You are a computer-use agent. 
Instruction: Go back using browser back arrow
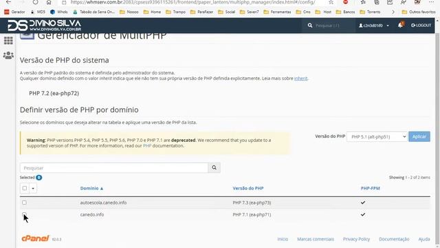pyautogui.click(x=8, y=2)
